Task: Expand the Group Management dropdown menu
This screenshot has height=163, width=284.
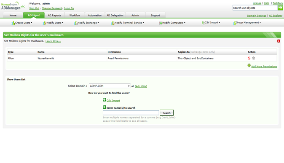Action: [x=260, y=23]
